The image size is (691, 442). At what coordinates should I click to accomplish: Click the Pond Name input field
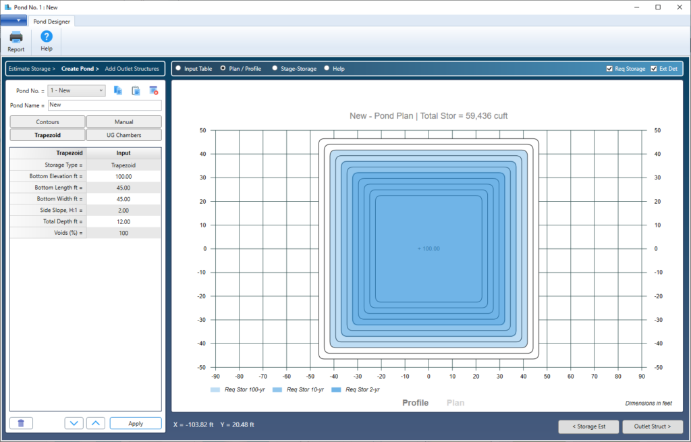(x=105, y=105)
